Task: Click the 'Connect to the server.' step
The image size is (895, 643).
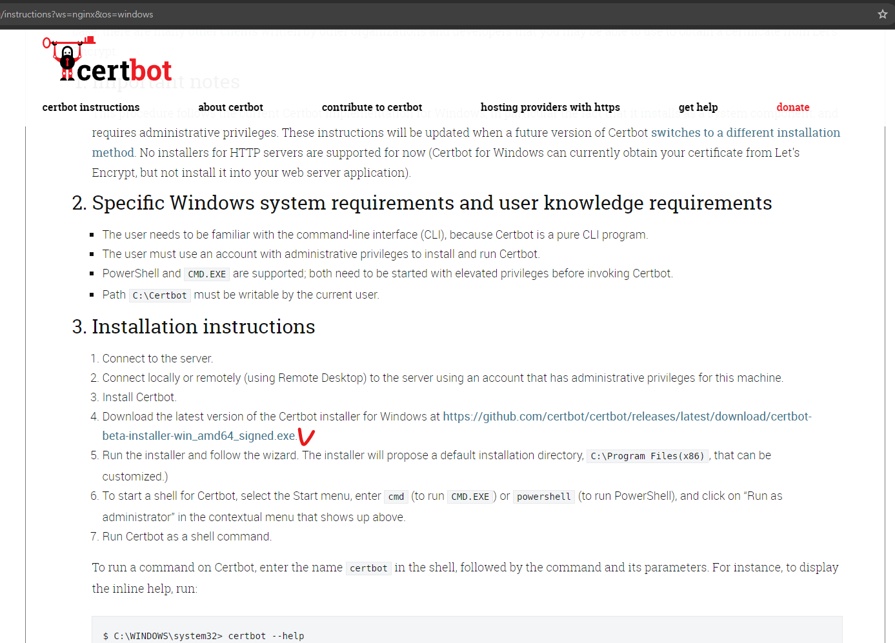Action: click(x=157, y=359)
